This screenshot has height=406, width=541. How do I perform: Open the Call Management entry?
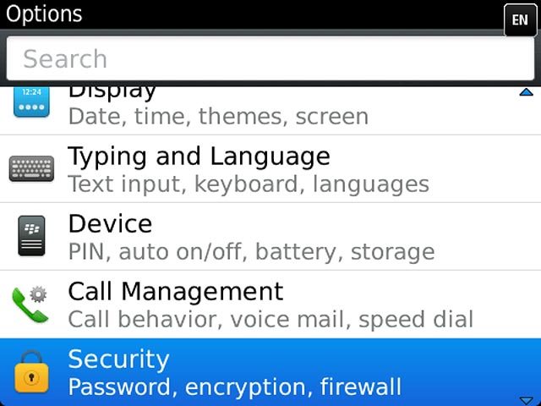coord(270,304)
